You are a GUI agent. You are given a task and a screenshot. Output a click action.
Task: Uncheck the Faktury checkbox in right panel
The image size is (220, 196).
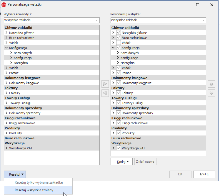click(x=119, y=93)
